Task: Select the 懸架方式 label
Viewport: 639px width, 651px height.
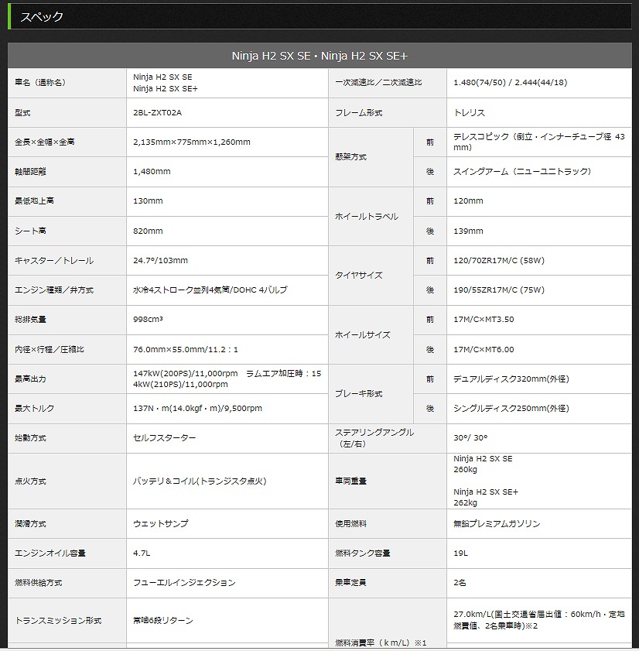Action: (x=351, y=157)
